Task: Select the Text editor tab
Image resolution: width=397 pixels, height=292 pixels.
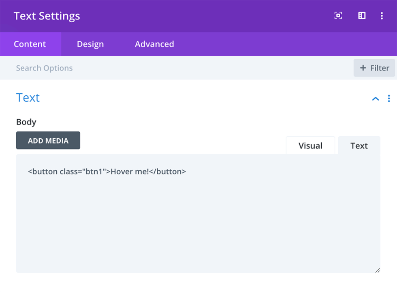Action: click(x=359, y=145)
